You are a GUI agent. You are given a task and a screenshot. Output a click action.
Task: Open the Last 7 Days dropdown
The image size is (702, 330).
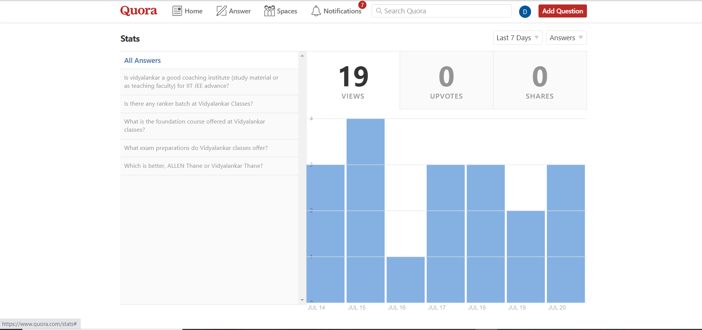pyautogui.click(x=517, y=38)
